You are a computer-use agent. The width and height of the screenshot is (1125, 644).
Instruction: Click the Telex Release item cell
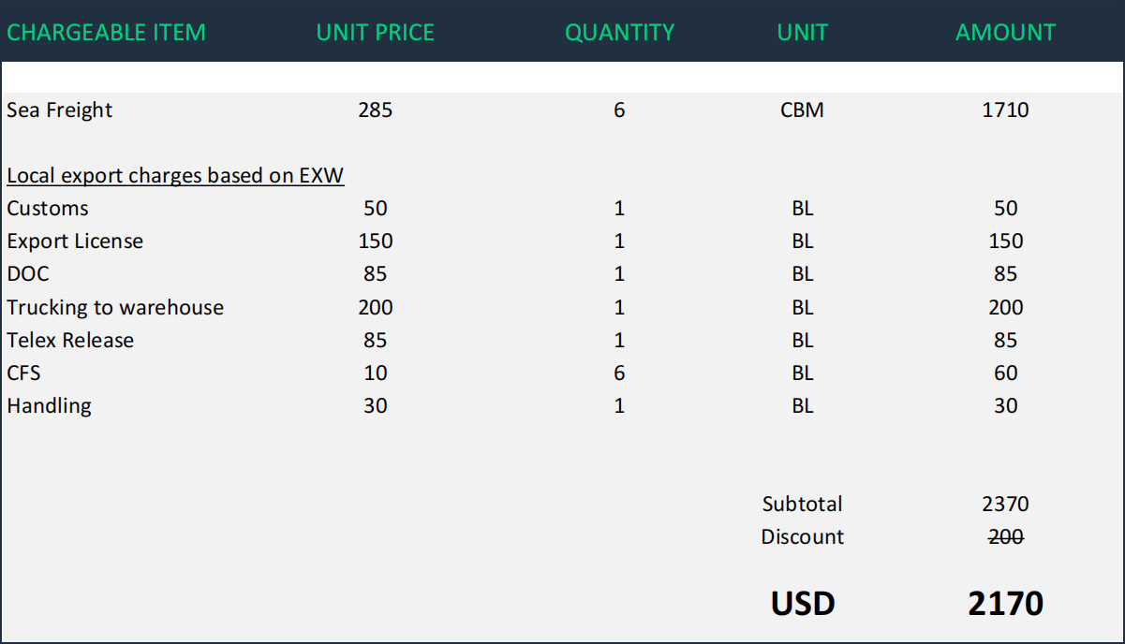coord(70,341)
